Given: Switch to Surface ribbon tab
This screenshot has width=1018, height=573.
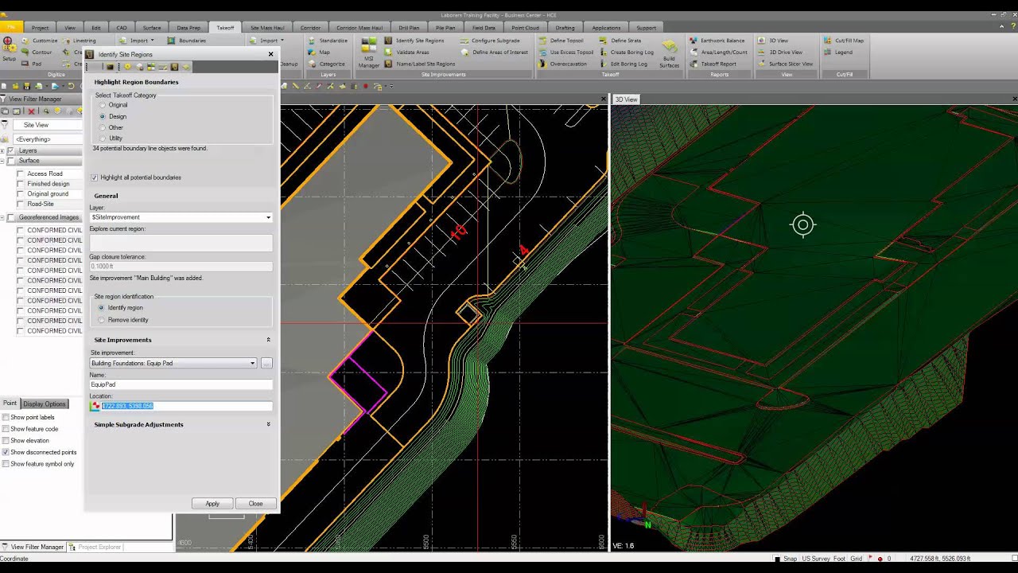Looking at the screenshot, I should 152,28.
